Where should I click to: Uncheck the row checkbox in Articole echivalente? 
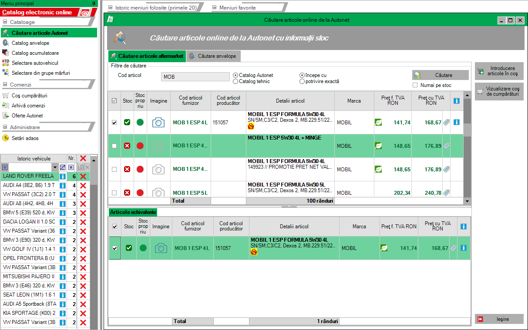[x=114, y=248]
